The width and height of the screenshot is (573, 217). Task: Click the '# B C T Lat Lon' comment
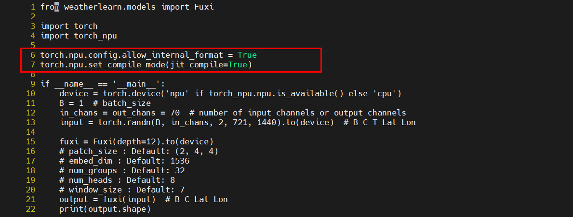pyautogui.click(x=380, y=122)
